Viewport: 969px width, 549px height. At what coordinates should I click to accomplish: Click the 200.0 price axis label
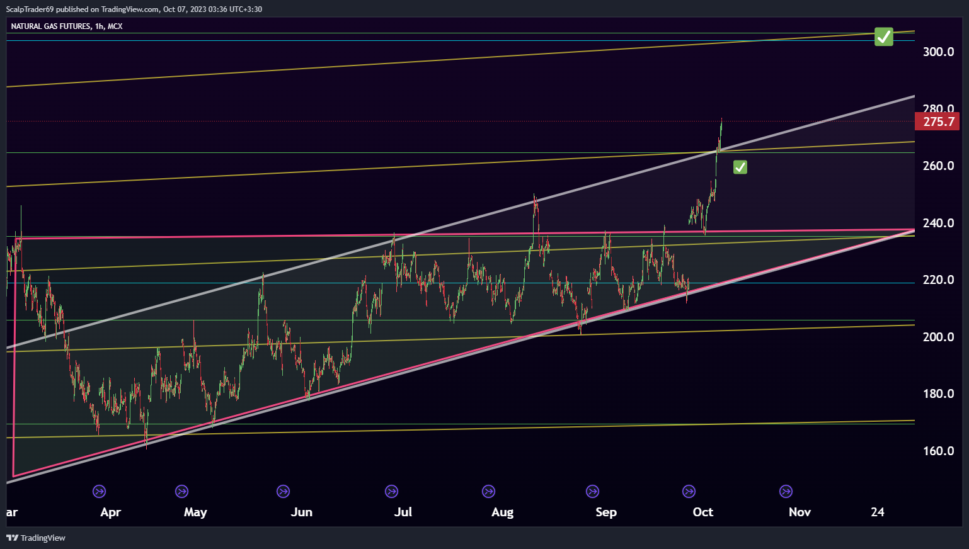[938, 337]
